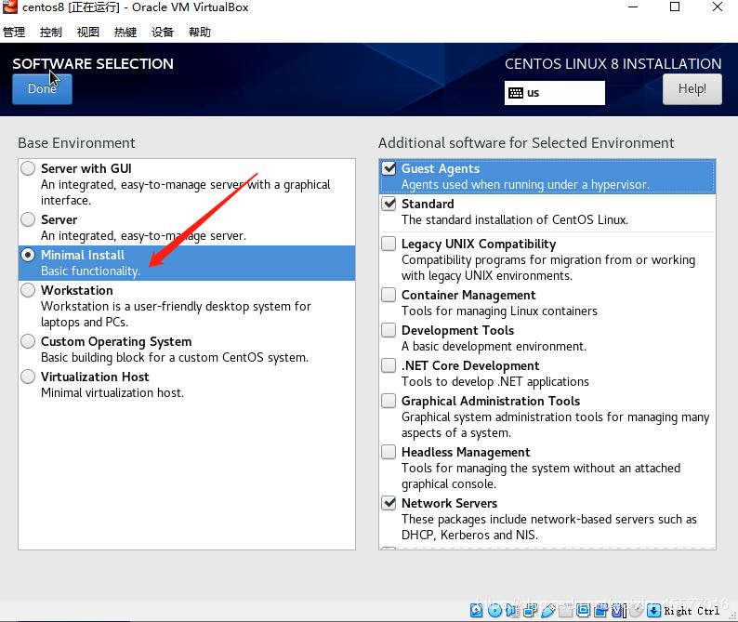The height and width of the screenshot is (622, 738).
Task: Choose the Workstation base environment
Action: point(29,291)
